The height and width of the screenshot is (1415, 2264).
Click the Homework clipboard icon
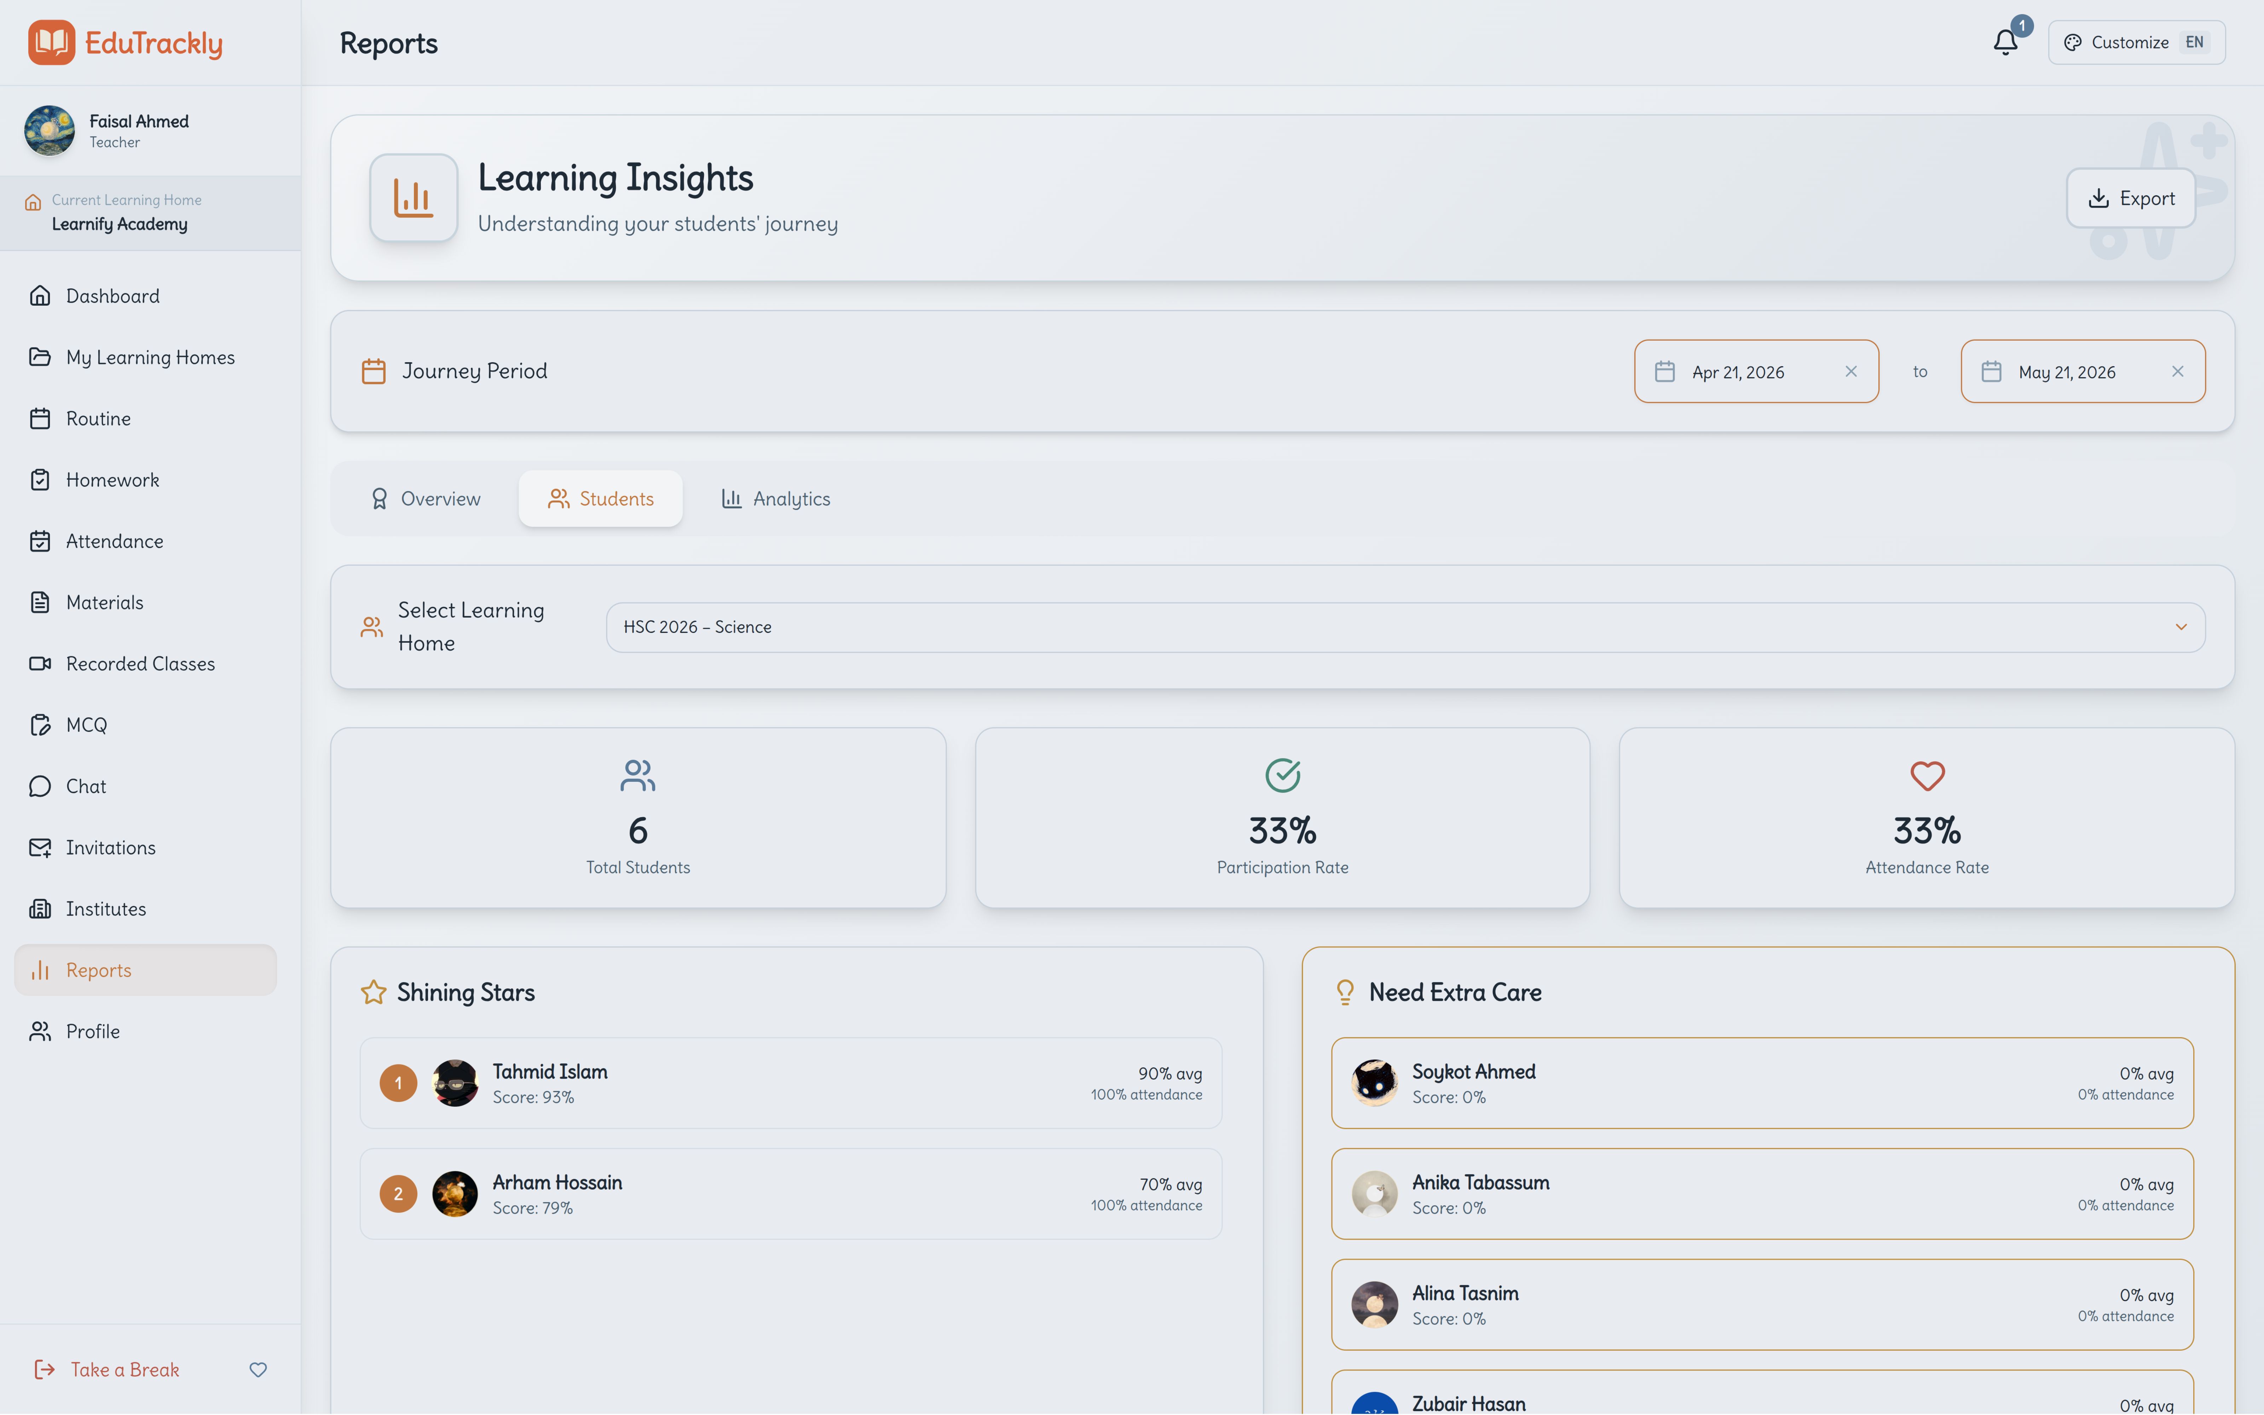40,480
